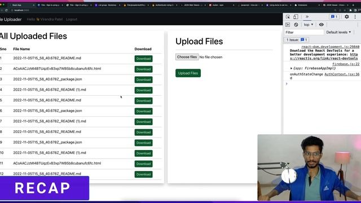This screenshot has width=361, height=203.
Task: Click the console prompt chevron
Action: (287, 84)
